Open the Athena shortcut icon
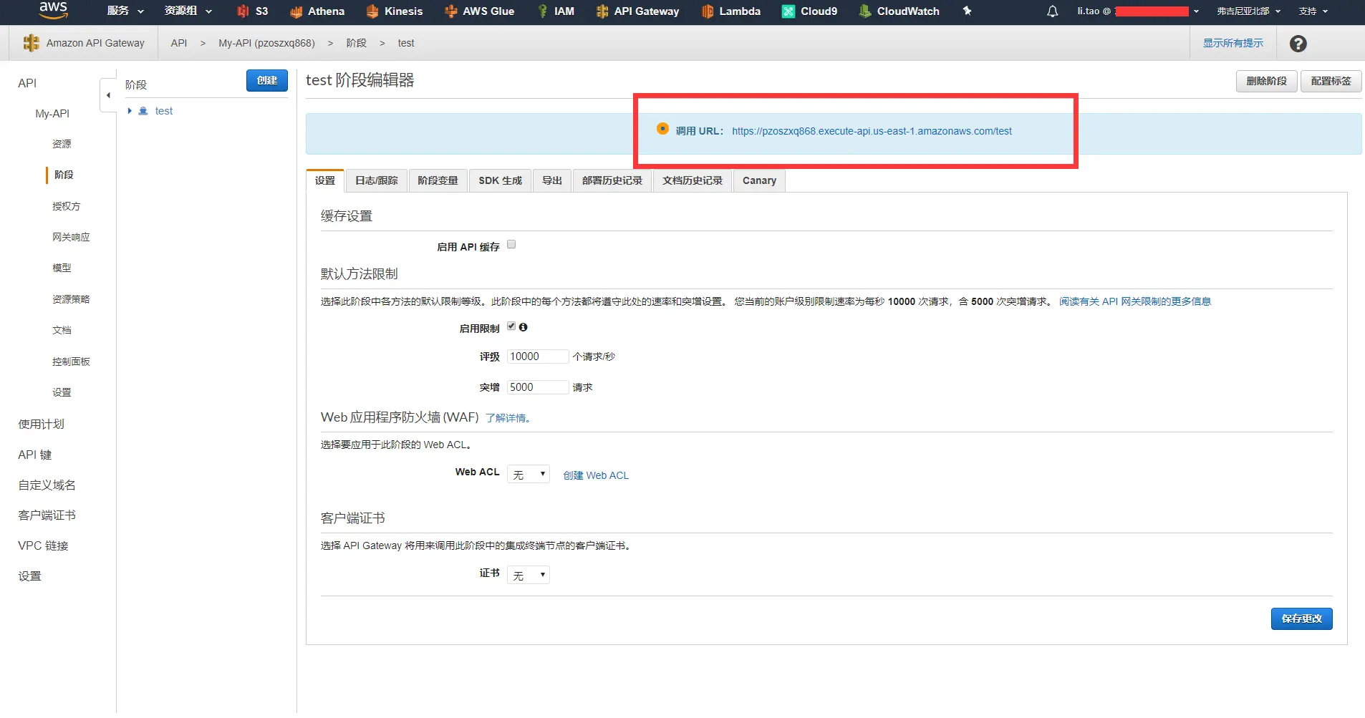Image resolution: width=1365 pixels, height=718 pixels. point(296,11)
